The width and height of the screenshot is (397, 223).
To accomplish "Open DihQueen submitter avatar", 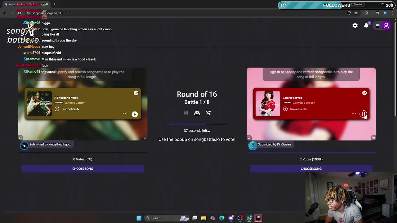I will tap(253, 146).
